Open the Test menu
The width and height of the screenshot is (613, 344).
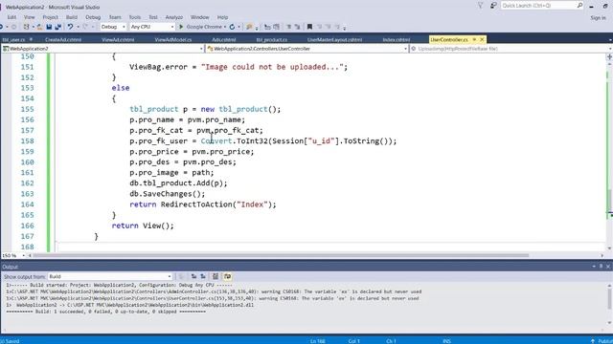point(153,17)
